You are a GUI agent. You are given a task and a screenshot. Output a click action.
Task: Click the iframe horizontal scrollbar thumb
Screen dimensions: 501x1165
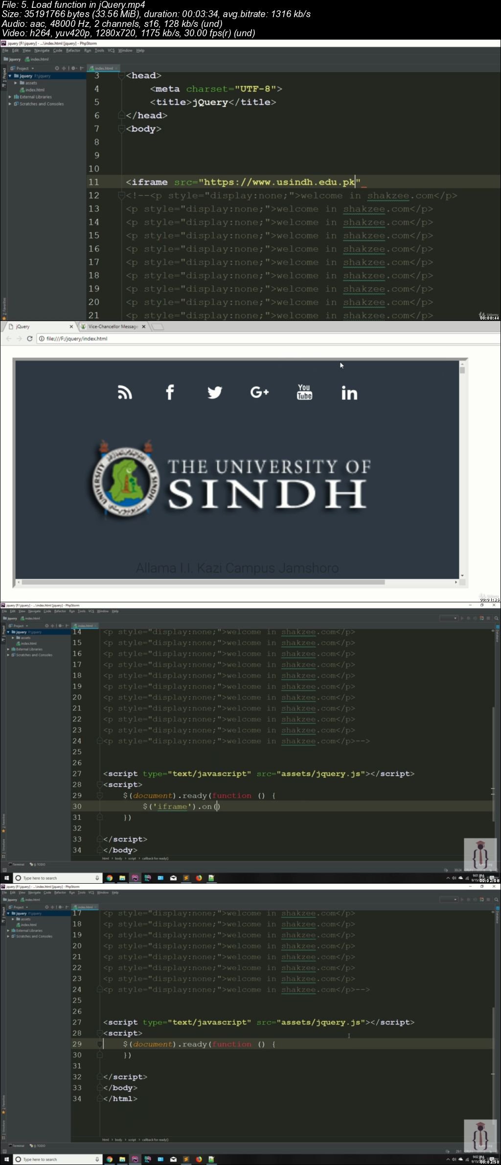[203, 582]
